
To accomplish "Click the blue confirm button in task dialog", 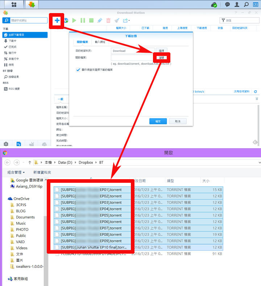I will tap(158, 121).
